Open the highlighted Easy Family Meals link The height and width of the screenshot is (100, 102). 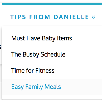36,87
